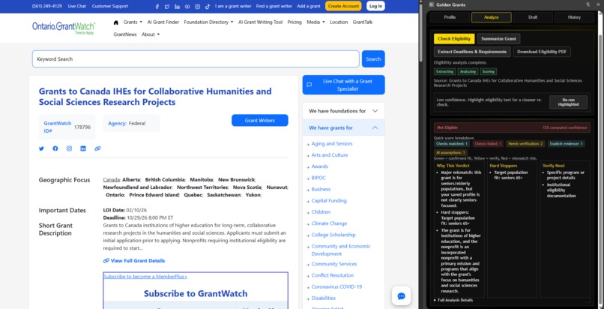Open the floating chat bubble icon
This screenshot has width=604, height=309.
click(x=402, y=296)
